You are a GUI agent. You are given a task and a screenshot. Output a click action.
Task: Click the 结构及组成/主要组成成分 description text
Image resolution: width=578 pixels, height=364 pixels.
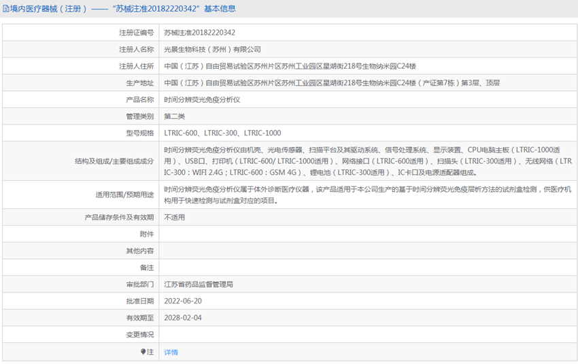coord(367,161)
